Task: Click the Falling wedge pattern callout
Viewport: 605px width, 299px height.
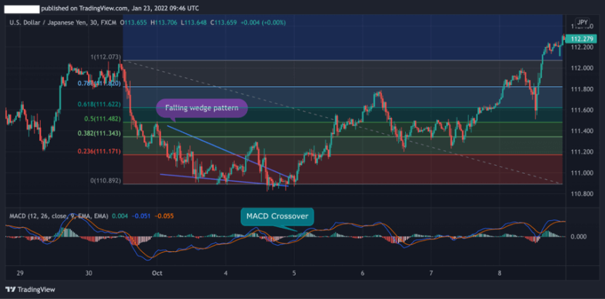Action: point(201,109)
